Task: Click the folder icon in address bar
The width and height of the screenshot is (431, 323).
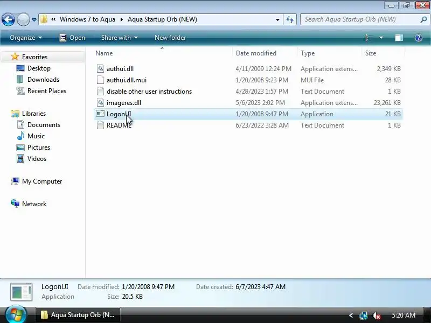Action: [x=44, y=19]
